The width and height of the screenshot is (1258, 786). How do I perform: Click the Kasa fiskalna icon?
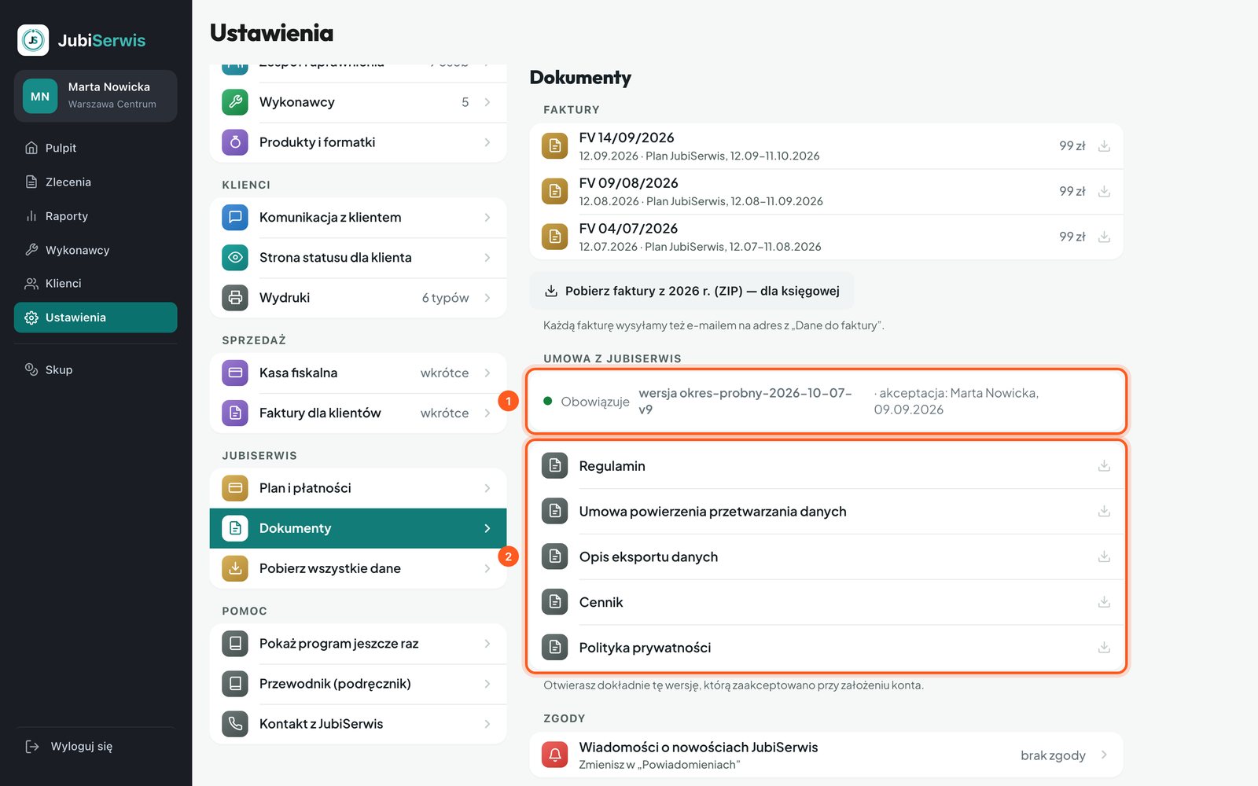pos(235,373)
